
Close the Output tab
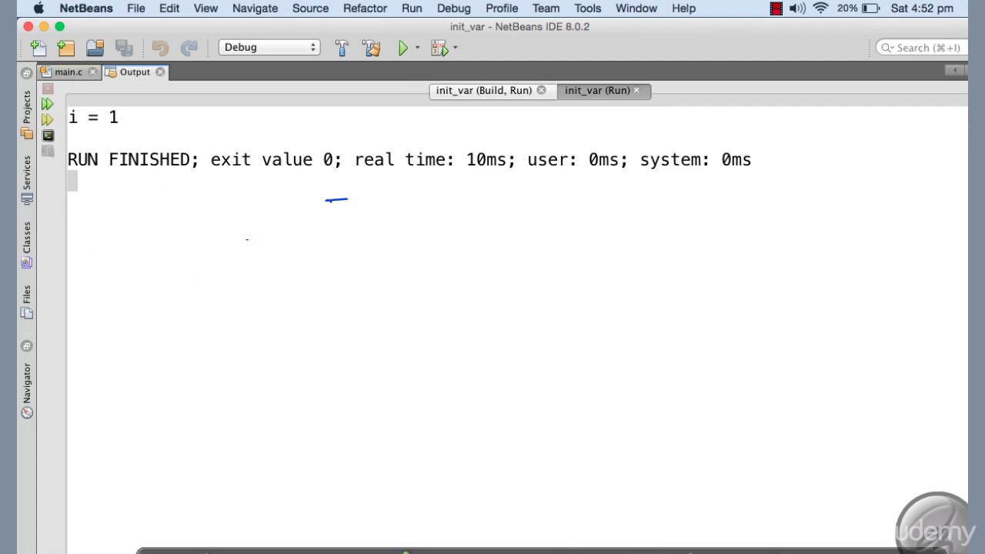(160, 72)
